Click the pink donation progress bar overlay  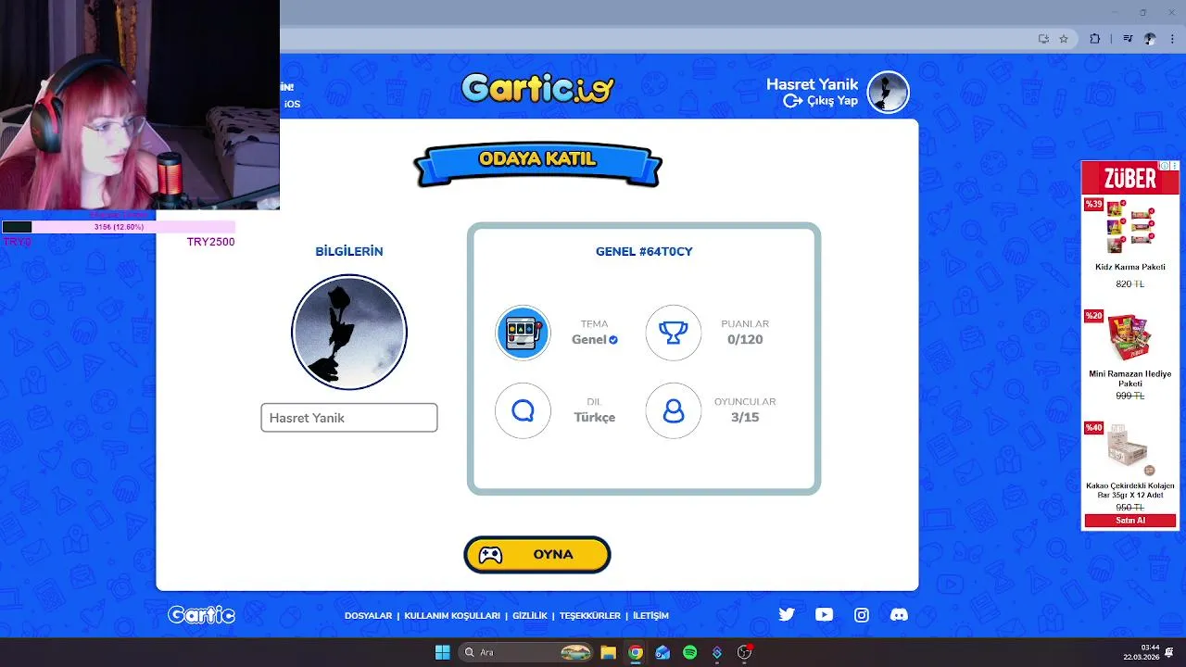coord(119,227)
